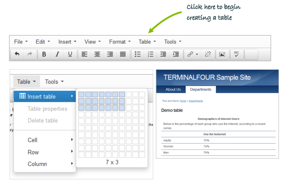Switch to the Departments tab
The width and height of the screenshot is (307, 183).
tap(200, 90)
